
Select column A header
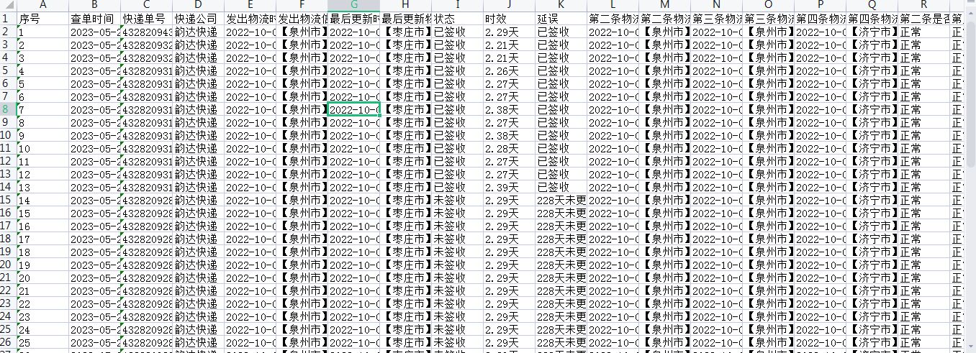coord(43,5)
